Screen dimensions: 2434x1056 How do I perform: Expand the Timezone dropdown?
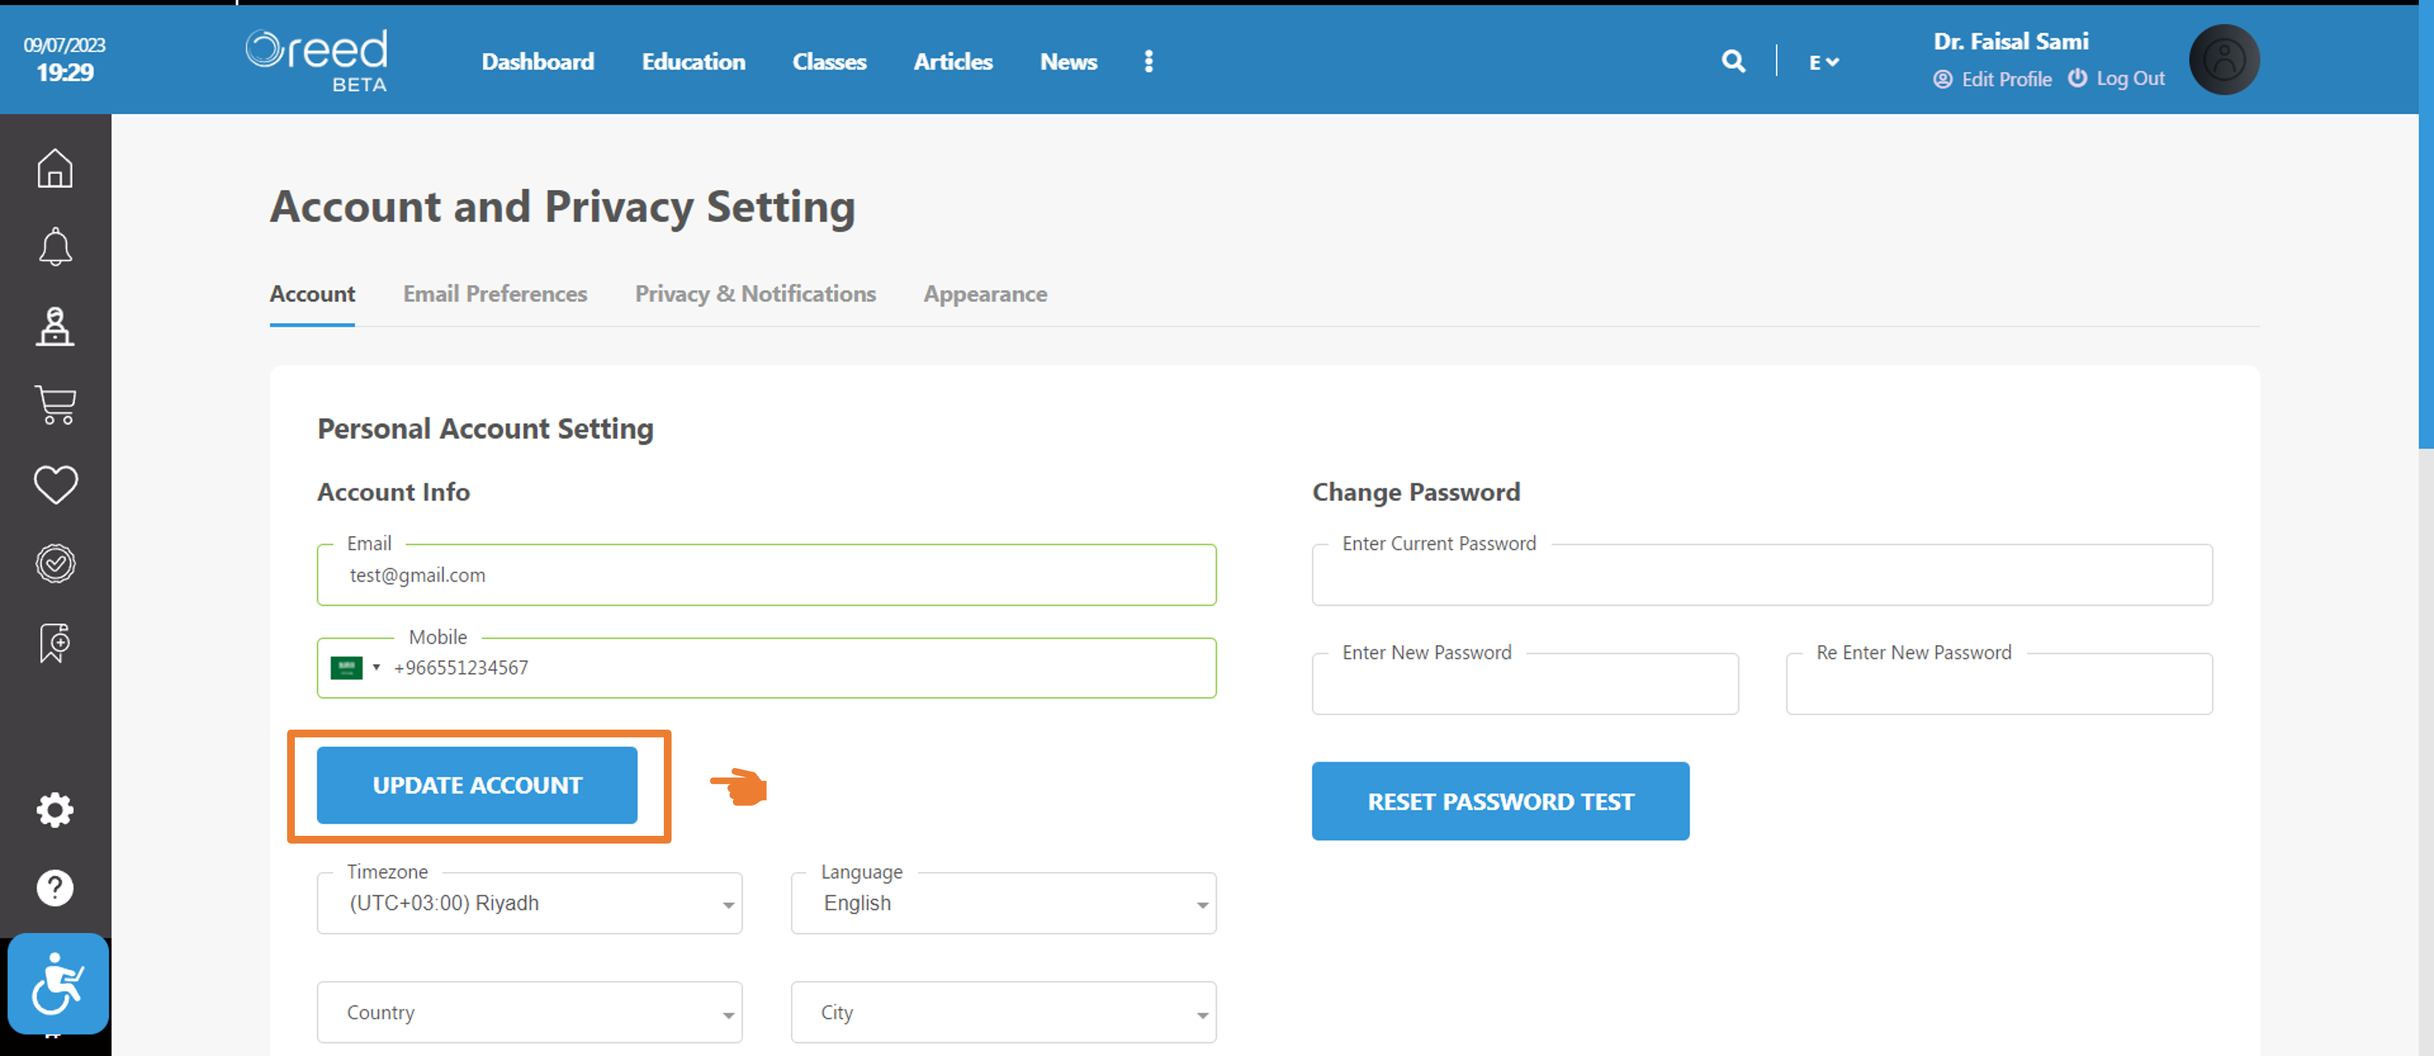click(529, 903)
